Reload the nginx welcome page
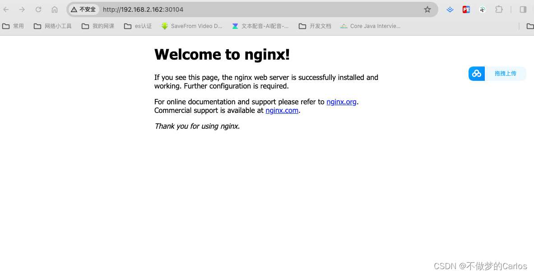 click(38, 9)
